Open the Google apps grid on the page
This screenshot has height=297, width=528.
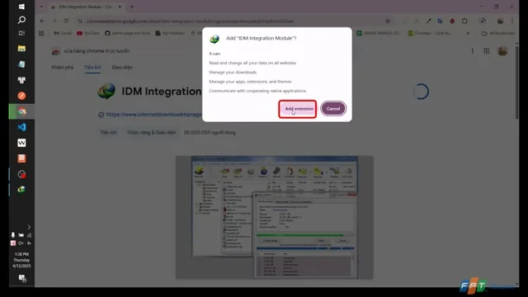[x=487, y=51]
